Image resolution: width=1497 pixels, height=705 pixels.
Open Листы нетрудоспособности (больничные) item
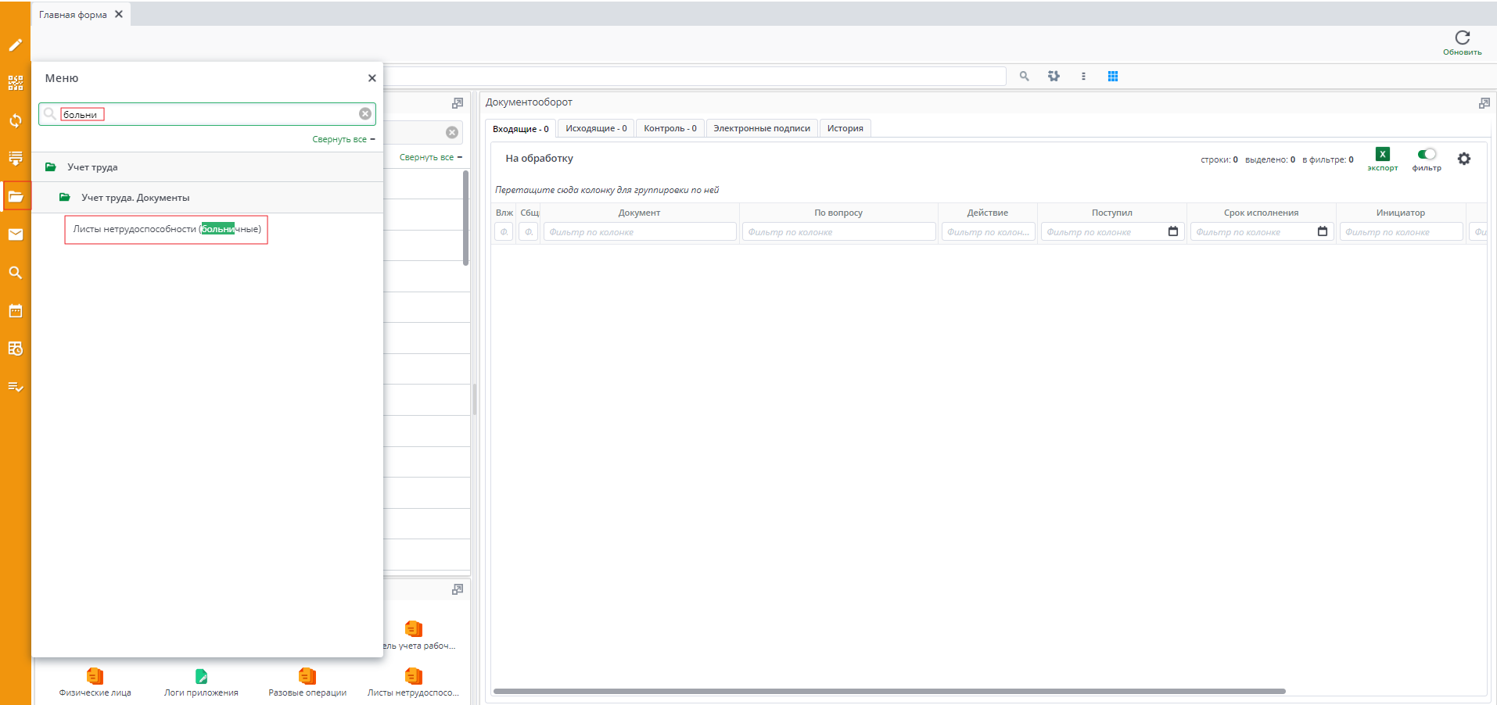click(x=167, y=229)
